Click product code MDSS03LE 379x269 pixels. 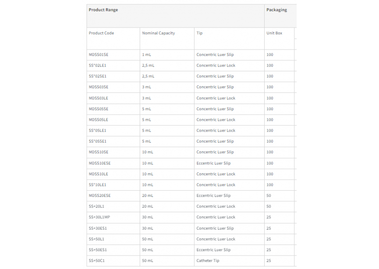(99, 98)
